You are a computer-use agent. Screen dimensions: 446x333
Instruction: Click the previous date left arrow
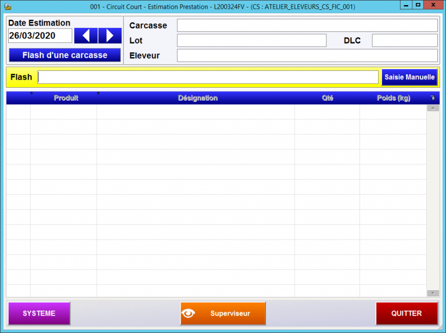click(x=86, y=36)
